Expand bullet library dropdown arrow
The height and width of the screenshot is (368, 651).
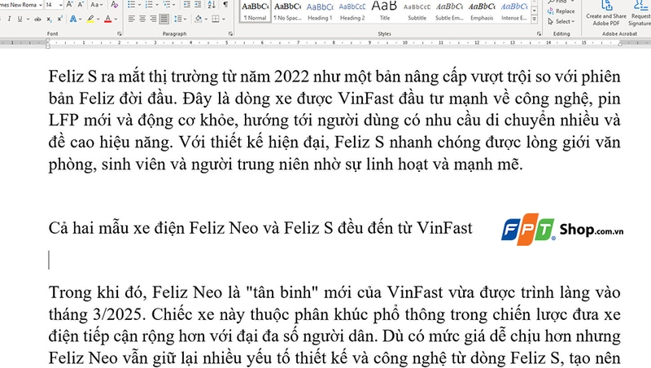[x=139, y=5]
